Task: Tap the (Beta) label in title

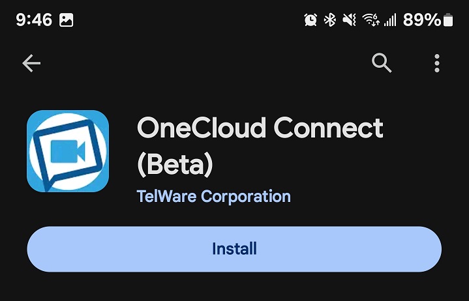Action: 175,165
